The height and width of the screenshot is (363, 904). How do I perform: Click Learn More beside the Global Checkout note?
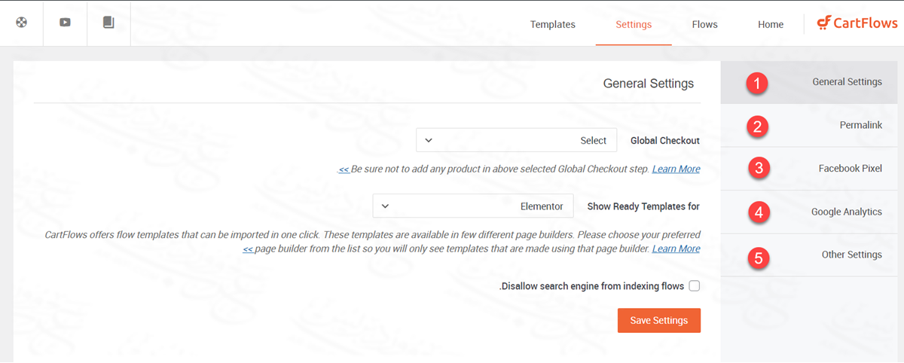676,169
